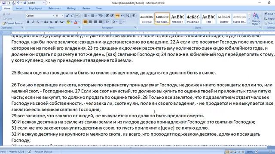Image resolution: width=275 pixels, height=154 pixels.
Task: Show or hide paragraph marks
Action: [x=134, y=16]
